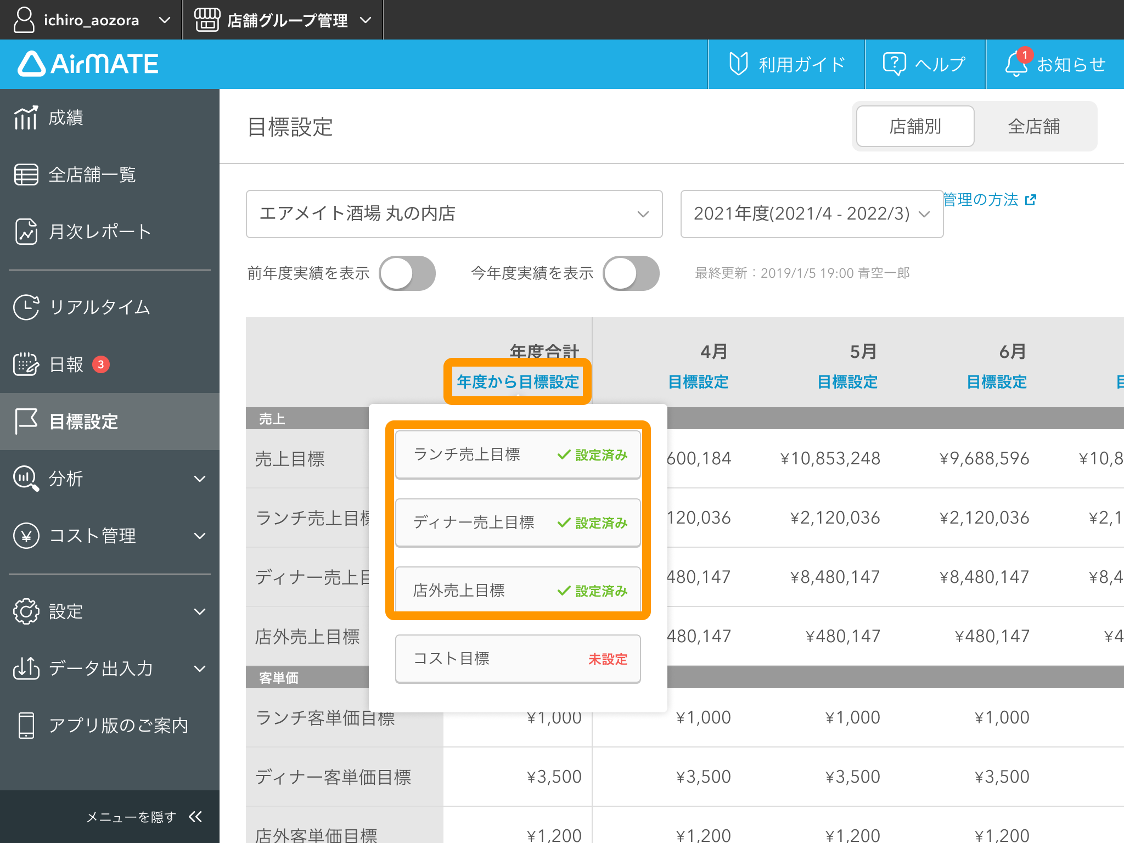Viewport: 1124px width, 843px height.
Task: Click 目標設定 link under 5月
Action: point(847,381)
